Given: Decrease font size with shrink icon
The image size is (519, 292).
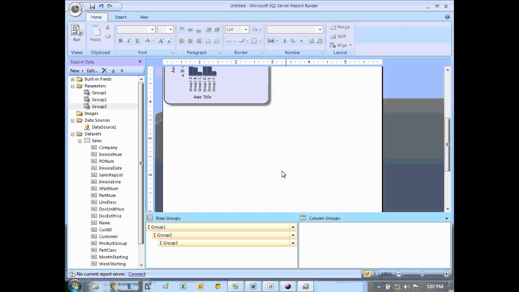Looking at the screenshot, I should (169, 41).
